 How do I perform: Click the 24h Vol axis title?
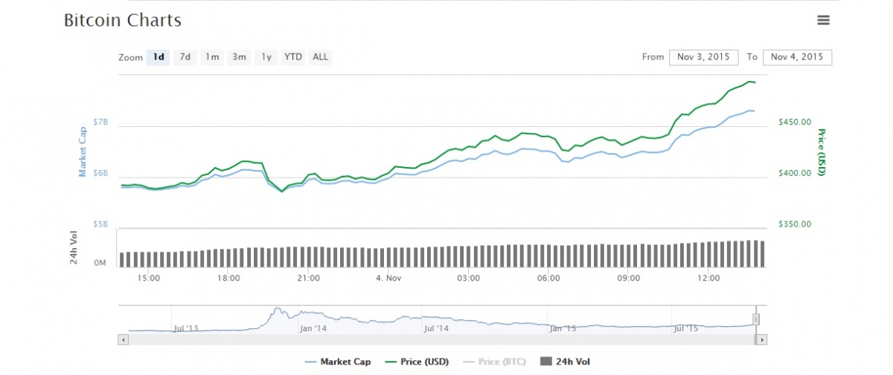pos(74,247)
